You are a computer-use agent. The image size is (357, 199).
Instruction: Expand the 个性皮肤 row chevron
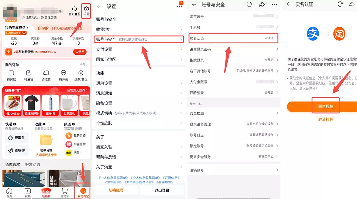181,123
